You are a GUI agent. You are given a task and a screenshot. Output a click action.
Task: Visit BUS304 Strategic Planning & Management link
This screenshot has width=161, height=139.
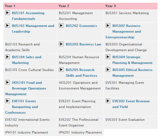coord(132,60)
